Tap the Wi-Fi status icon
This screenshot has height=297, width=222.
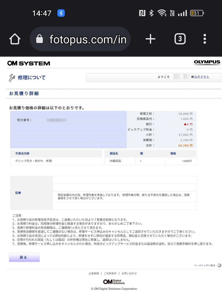click(162, 13)
